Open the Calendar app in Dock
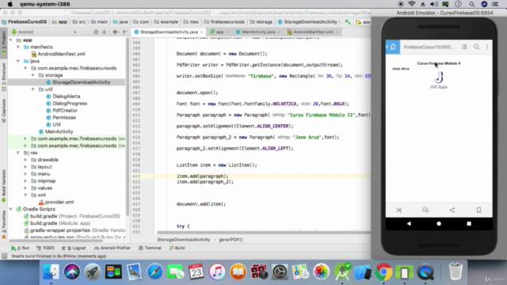 pyautogui.click(x=196, y=272)
